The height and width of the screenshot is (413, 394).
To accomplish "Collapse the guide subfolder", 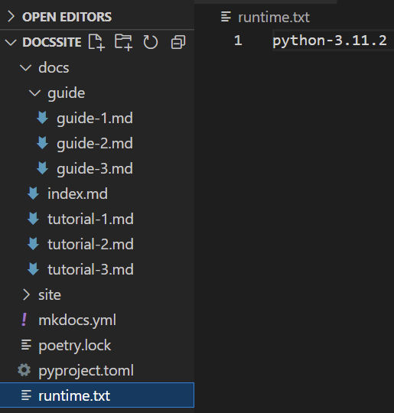I will tap(34, 93).
